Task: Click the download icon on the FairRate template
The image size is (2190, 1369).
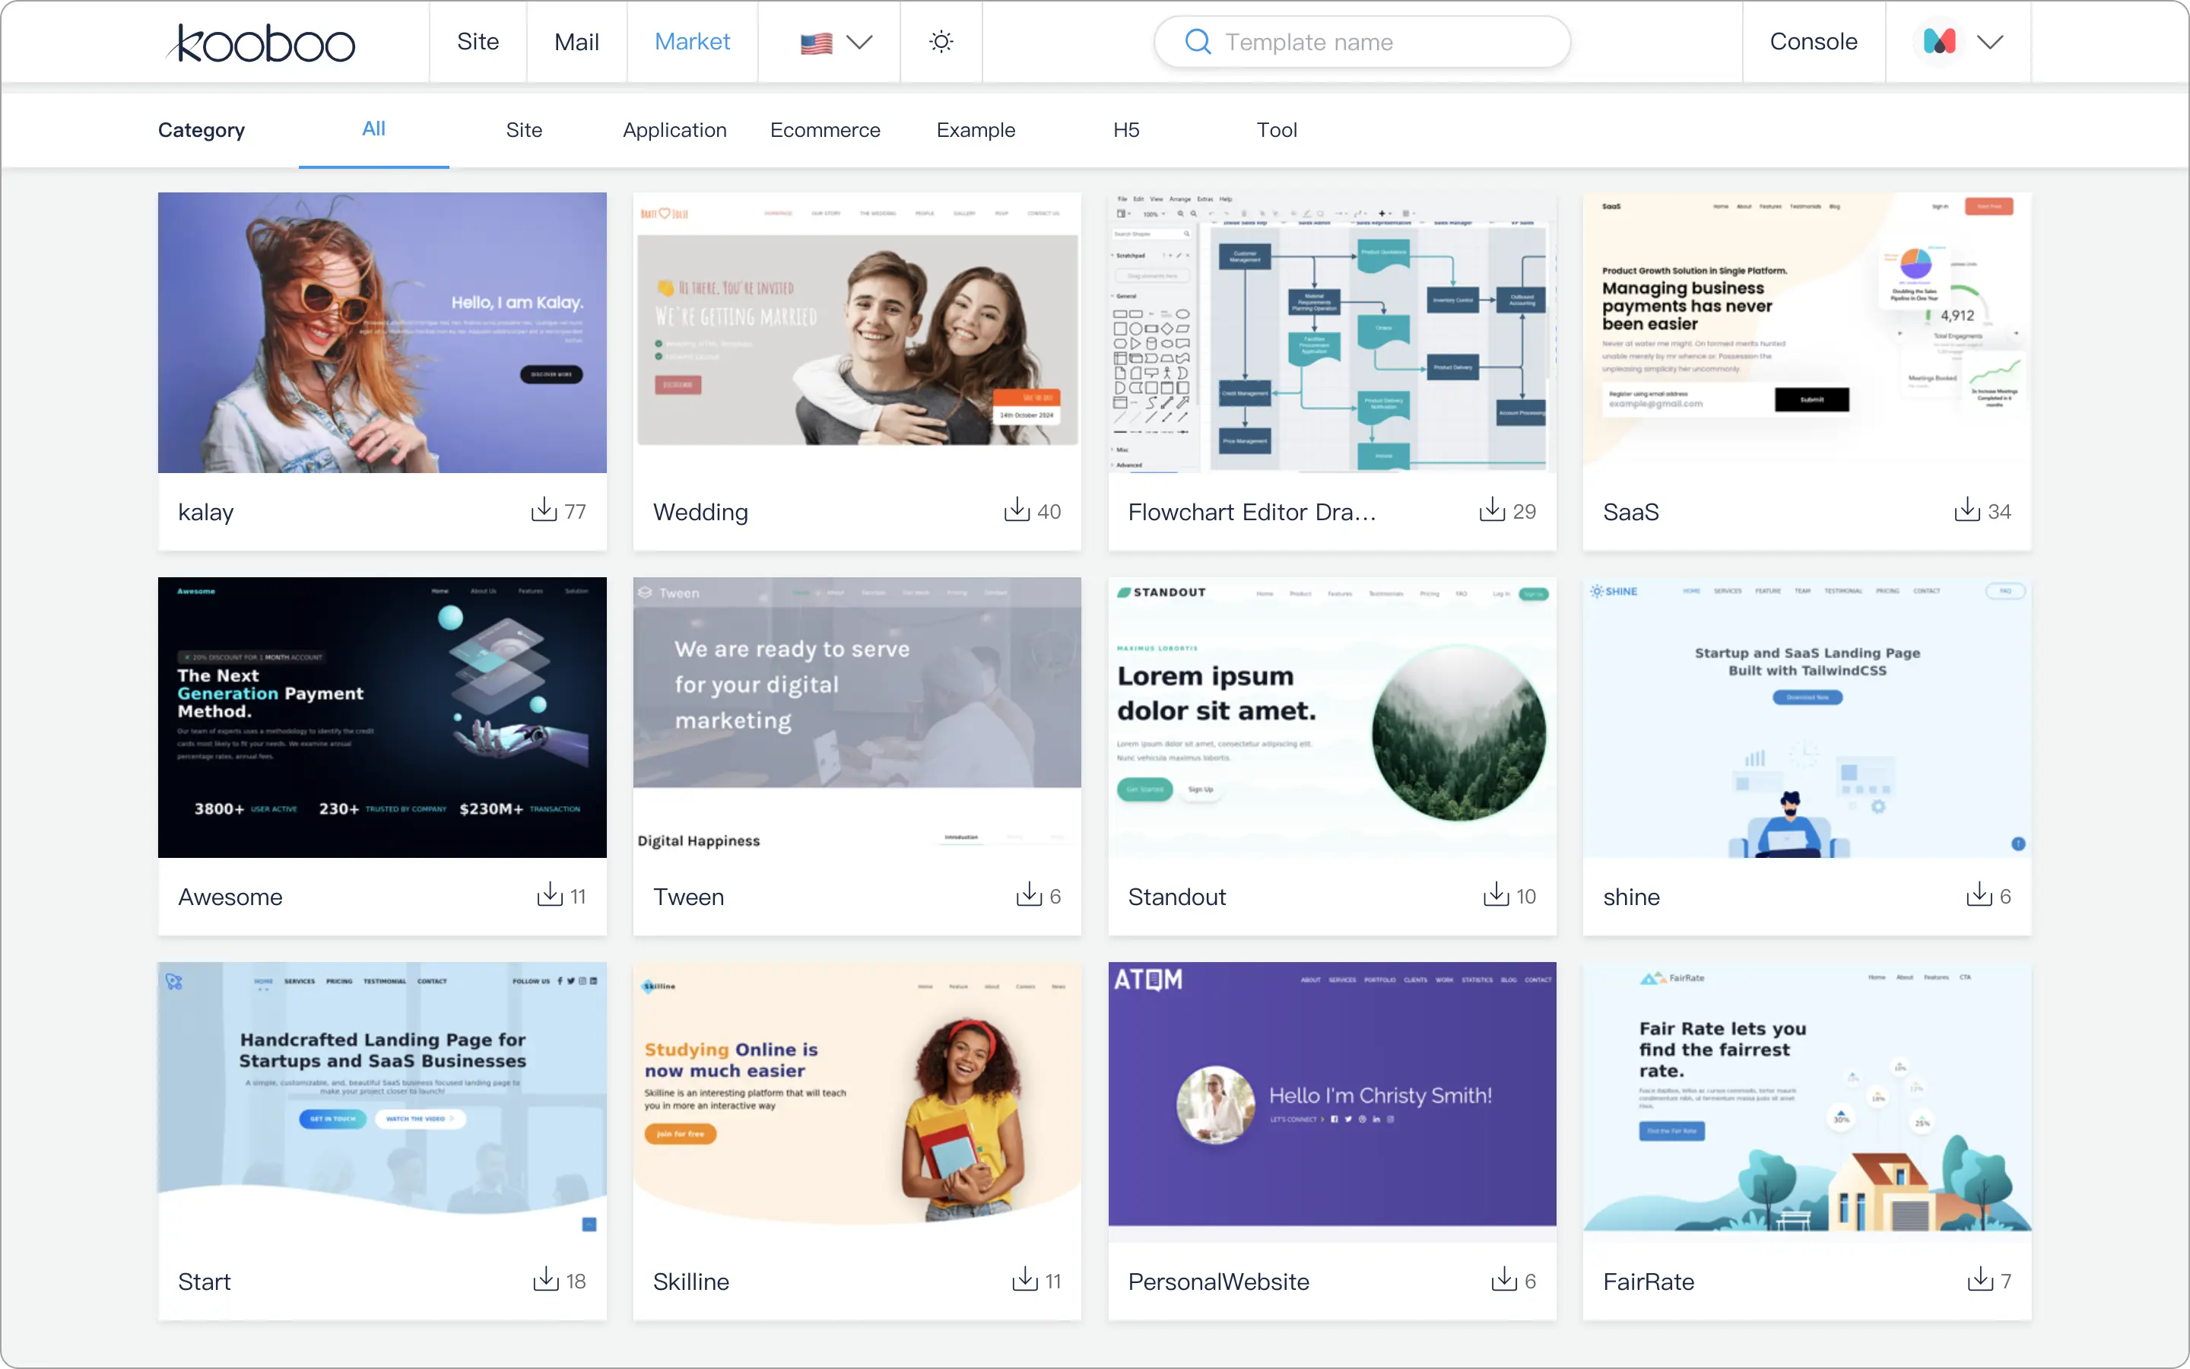Action: click(1979, 1280)
